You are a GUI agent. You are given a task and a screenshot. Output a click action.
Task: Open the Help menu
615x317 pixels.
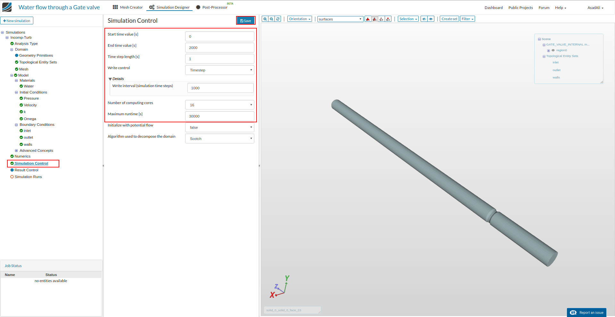(561, 8)
